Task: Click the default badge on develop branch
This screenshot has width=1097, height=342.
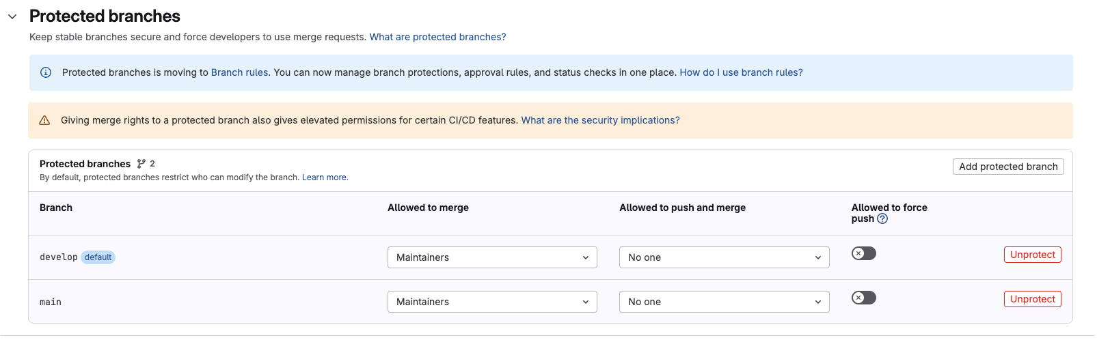Action: [x=98, y=257]
